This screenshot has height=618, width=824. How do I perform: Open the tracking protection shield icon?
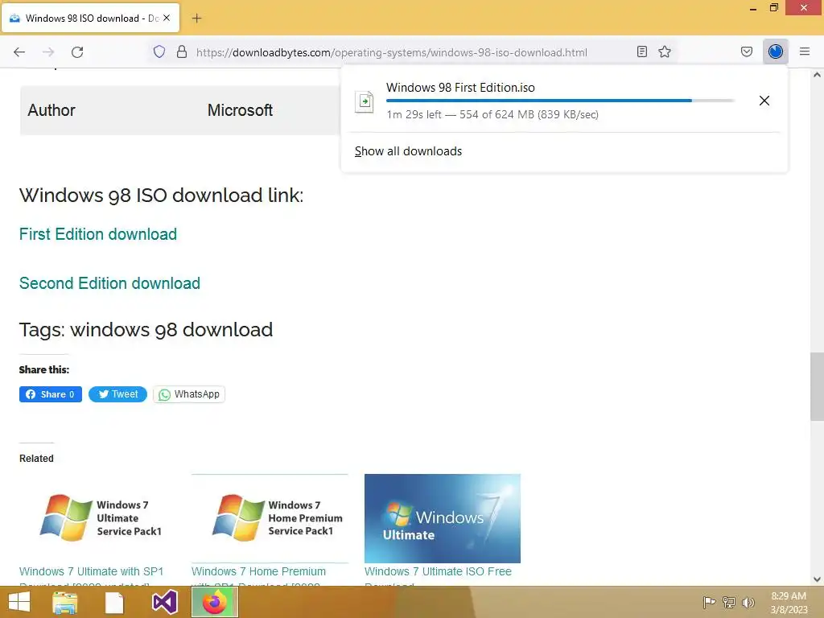[159, 51]
